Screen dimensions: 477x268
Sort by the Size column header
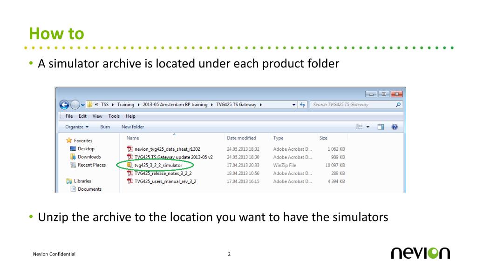click(323, 138)
